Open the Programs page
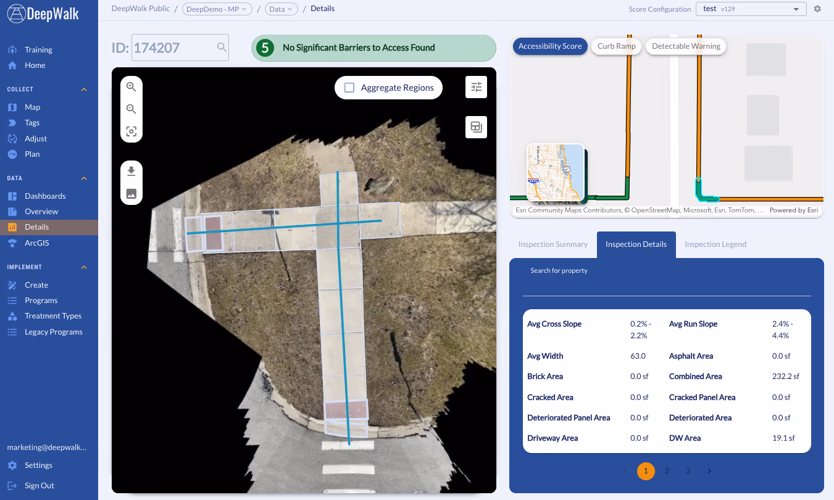Screen dimensions: 834x500 pyautogui.click(x=41, y=300)
